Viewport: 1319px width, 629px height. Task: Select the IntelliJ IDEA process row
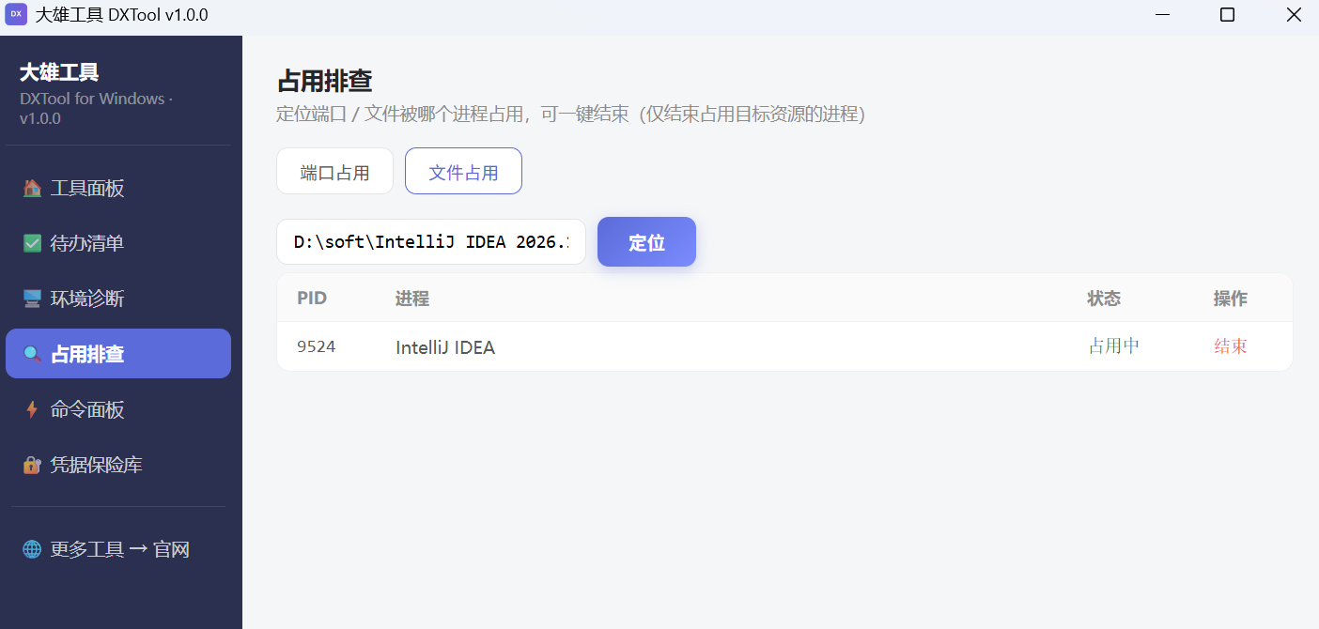[x=784, y=346]
